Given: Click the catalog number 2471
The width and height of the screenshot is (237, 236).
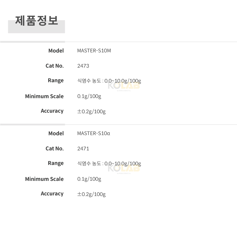Looking at the screenshot, I should pyautogui.click(x=83, y=149).
